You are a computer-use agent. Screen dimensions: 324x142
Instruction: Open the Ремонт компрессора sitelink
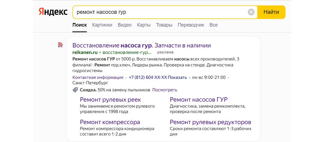pyautogui.click(x=110, y=122)
